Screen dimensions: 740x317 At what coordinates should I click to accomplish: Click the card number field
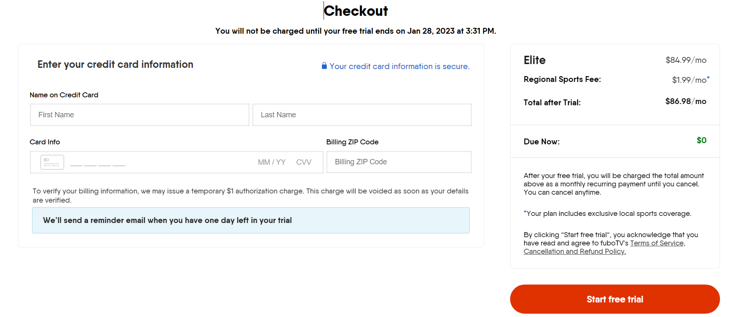point(98,162)
